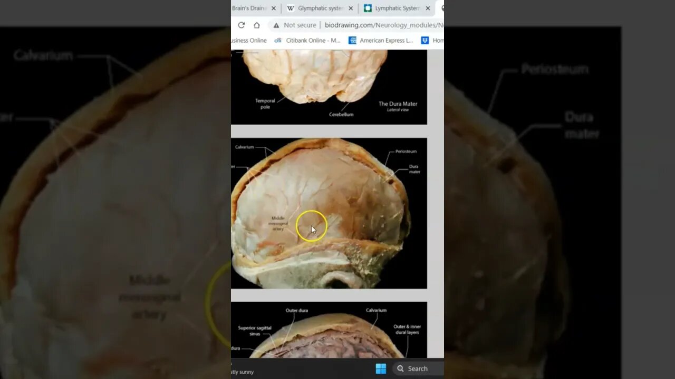Viewport: 675px width, 379px height.
Task: Click the bottom superior sagittal sinus image
Action: tap(329, 330)
